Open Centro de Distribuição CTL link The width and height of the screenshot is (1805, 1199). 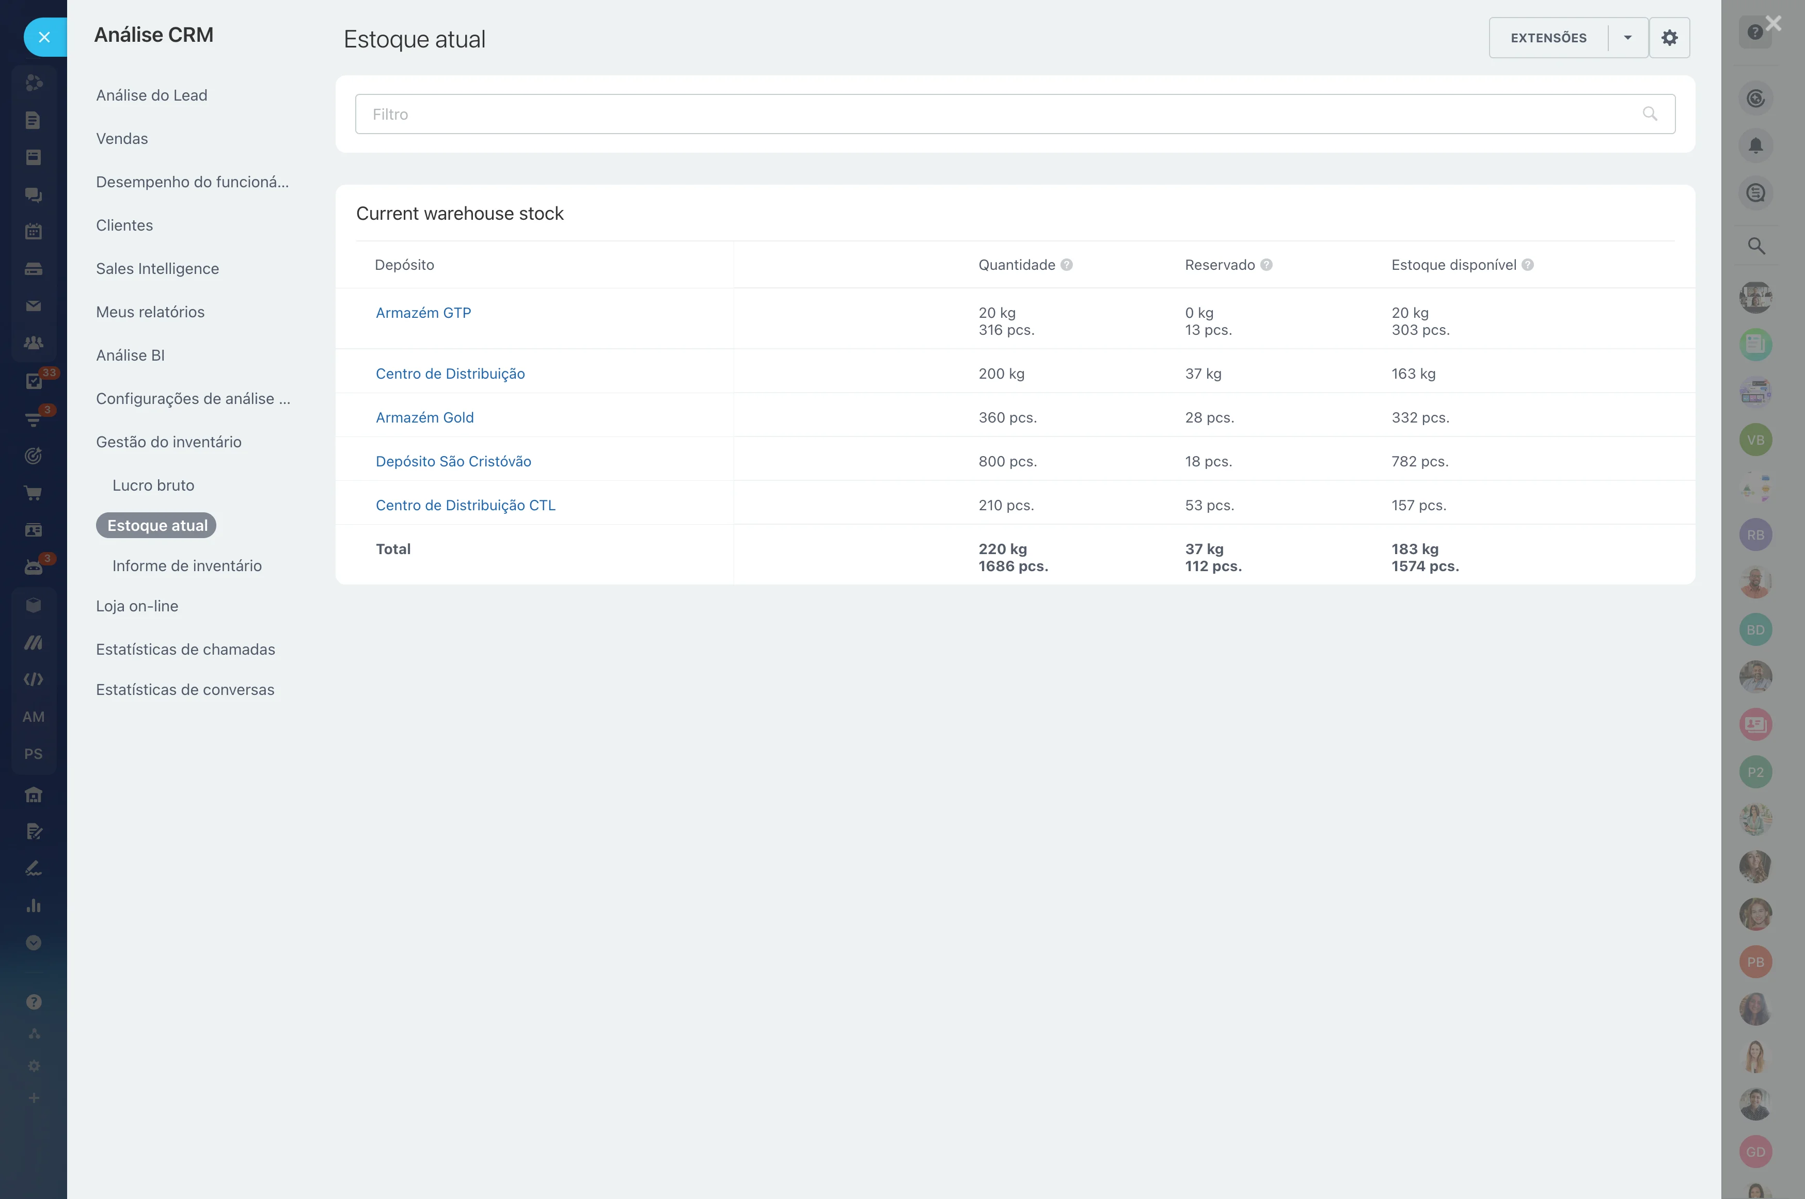coord(465,506)
